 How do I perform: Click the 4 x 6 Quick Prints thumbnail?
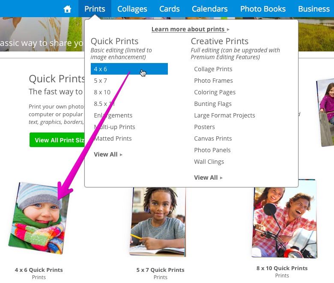click(39, 219)
